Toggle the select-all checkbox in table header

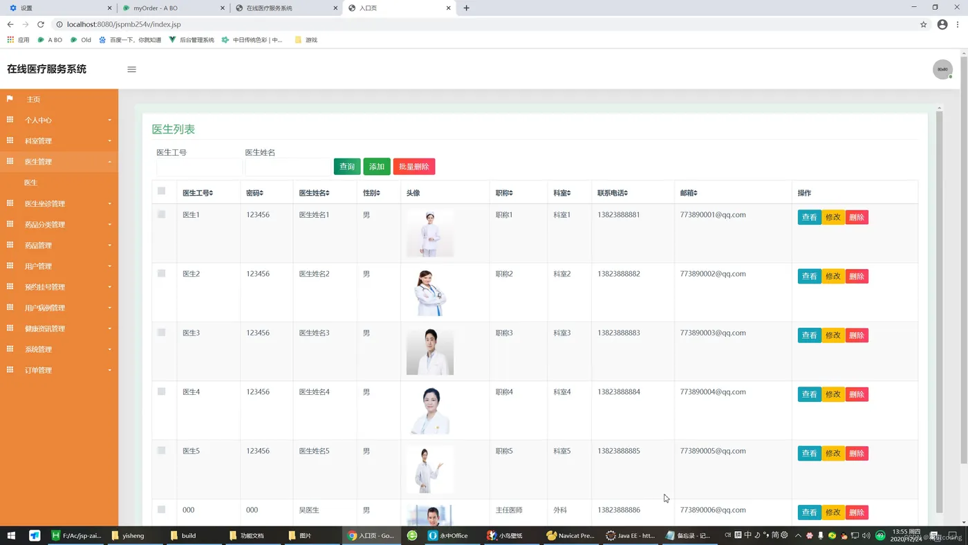tap(162, 191)
